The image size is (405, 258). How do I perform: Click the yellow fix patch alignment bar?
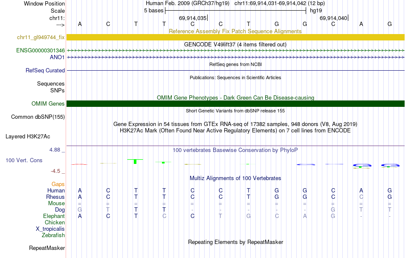click(x=236, y=37)
